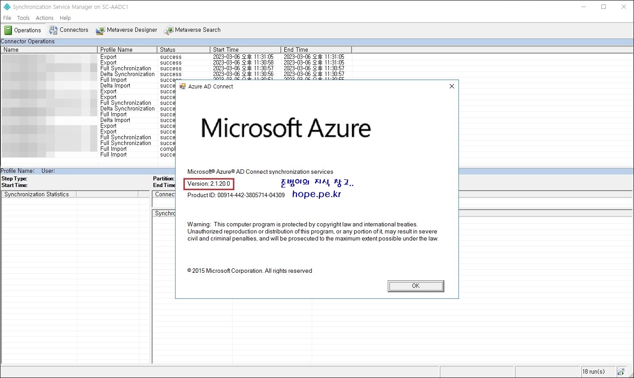Click the Step Type: label
634x378 pixels.
pos(14,179)
